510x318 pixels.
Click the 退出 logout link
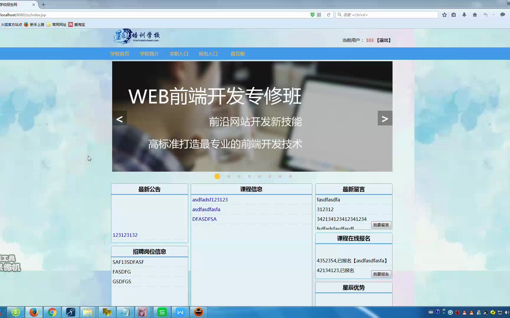pyautogui.click(x=384, y=40)
